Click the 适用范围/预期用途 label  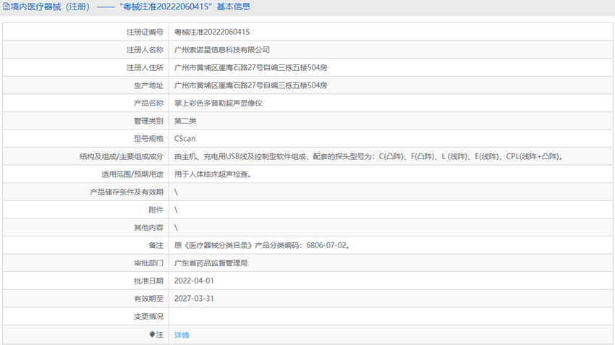132,174
